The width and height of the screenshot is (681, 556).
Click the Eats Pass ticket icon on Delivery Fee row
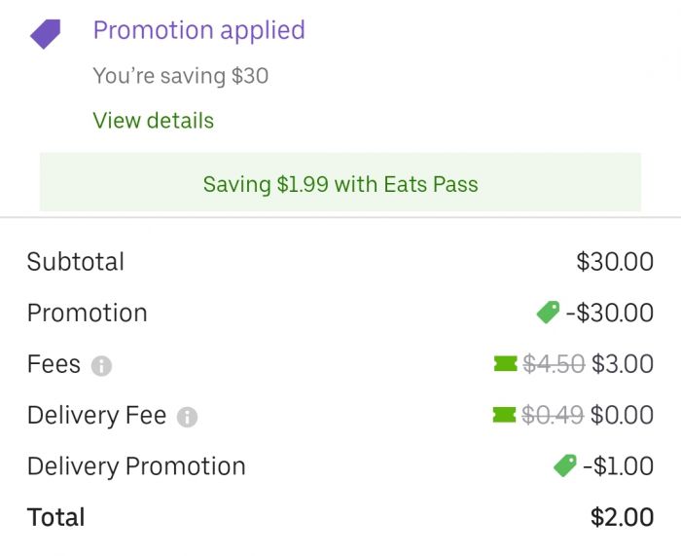coord(504,416)
